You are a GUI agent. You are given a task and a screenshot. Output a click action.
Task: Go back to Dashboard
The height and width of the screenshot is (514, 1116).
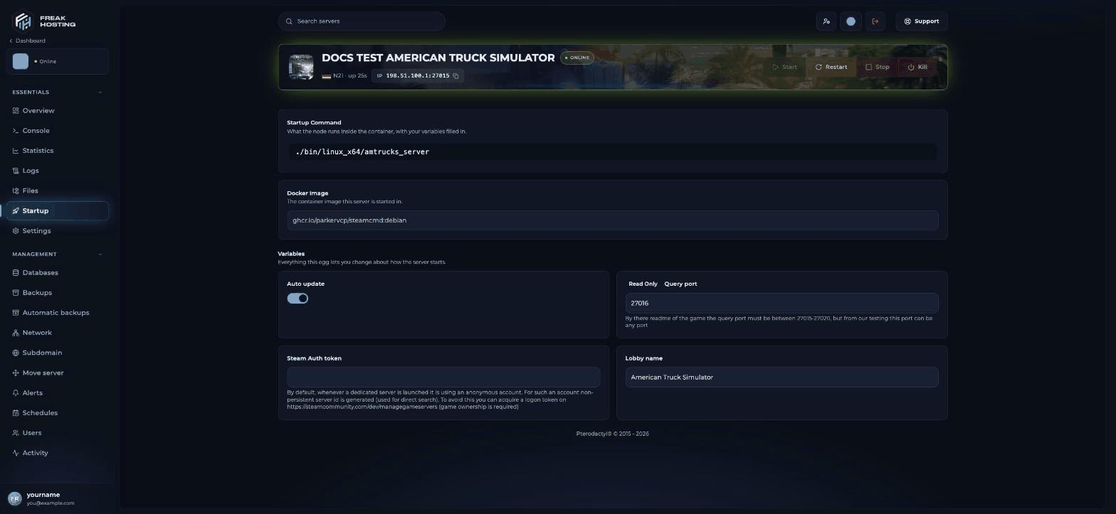27,41
